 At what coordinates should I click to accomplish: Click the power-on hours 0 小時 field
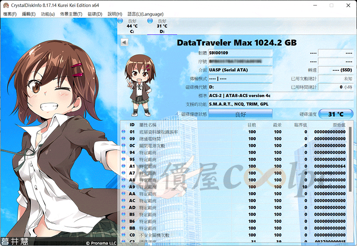[336, 87]
